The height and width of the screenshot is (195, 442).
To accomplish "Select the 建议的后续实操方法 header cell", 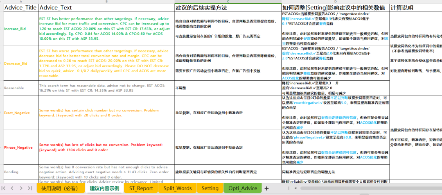I will pos(228,8).
